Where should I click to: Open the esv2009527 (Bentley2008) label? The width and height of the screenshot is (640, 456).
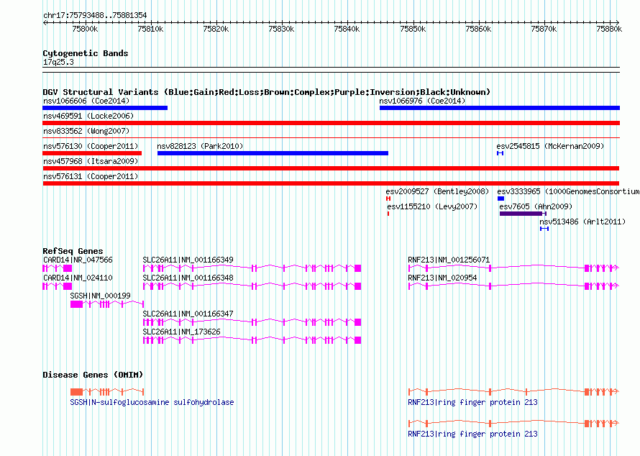tap(437, 191)
